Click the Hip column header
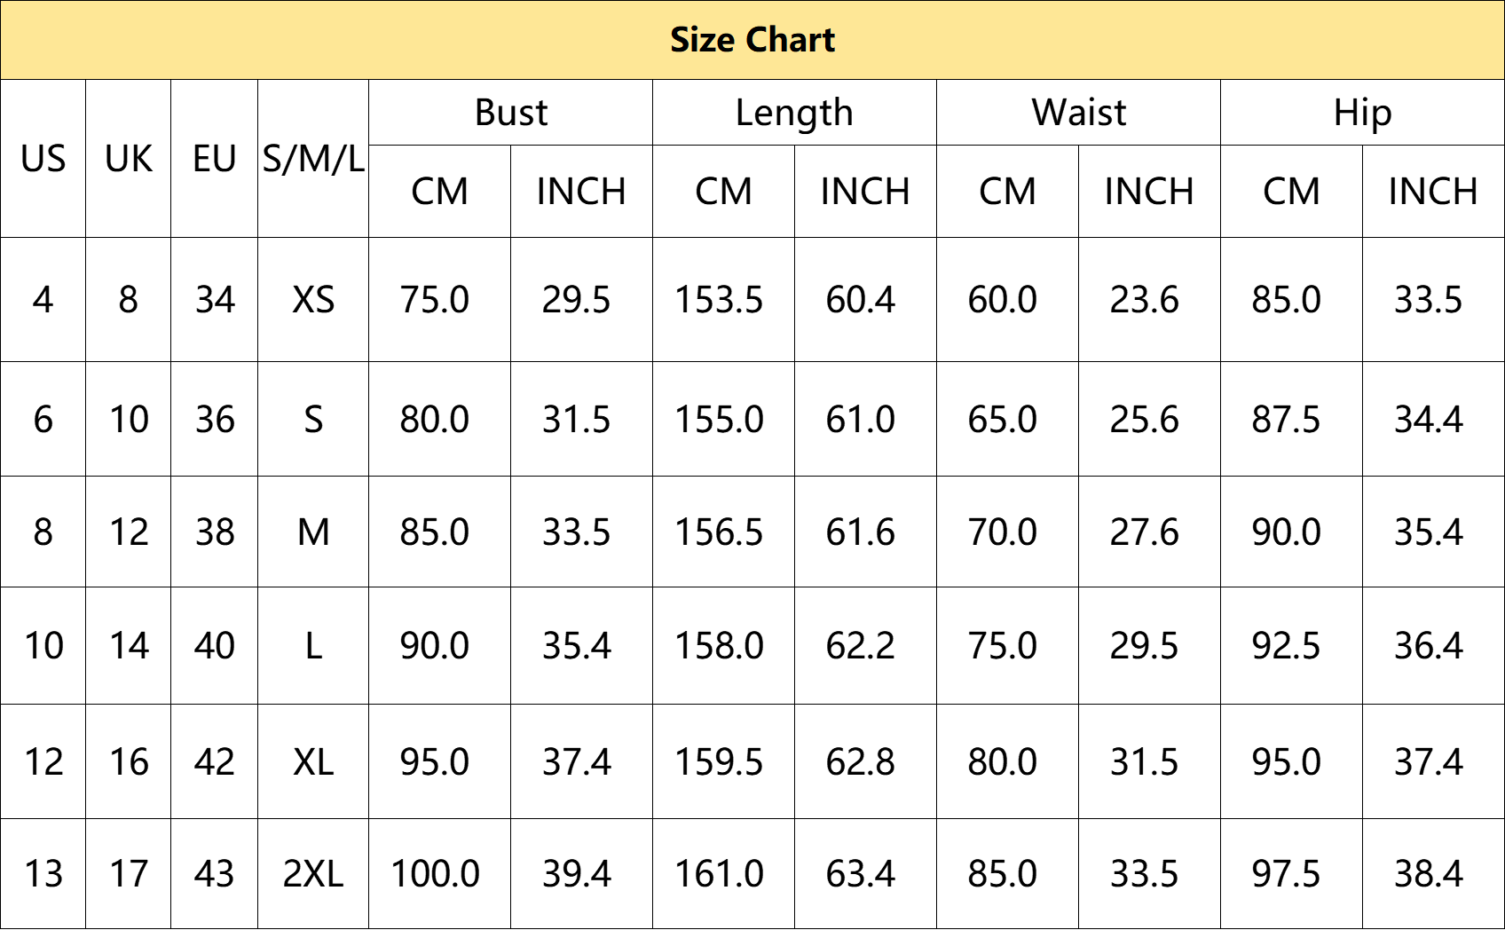Viewport: 1505px width, 930px height. coord(1362,113)
